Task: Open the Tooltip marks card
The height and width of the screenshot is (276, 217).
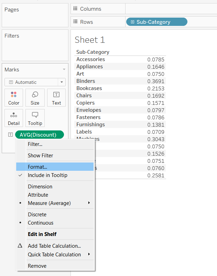Action: 35,118
